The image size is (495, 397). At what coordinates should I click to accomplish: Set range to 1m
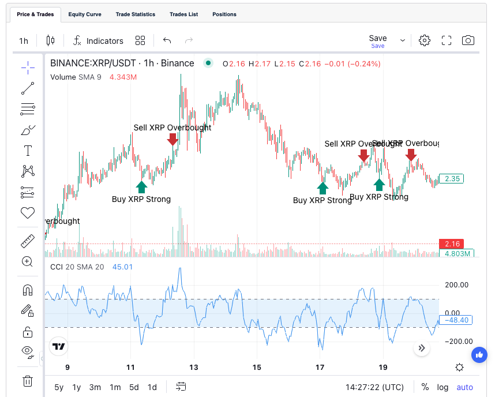115,387
